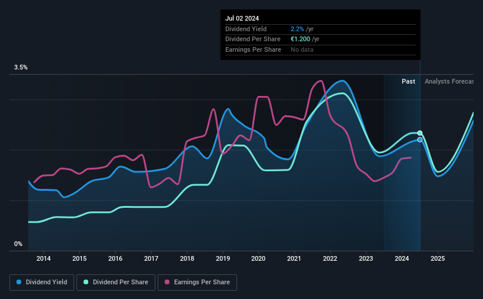
Task: Click the Jul 02 2024 tooltip date
Action: (242, 18)
